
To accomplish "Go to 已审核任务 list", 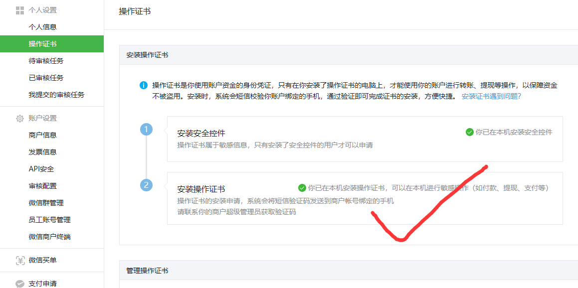I will 46,78.
